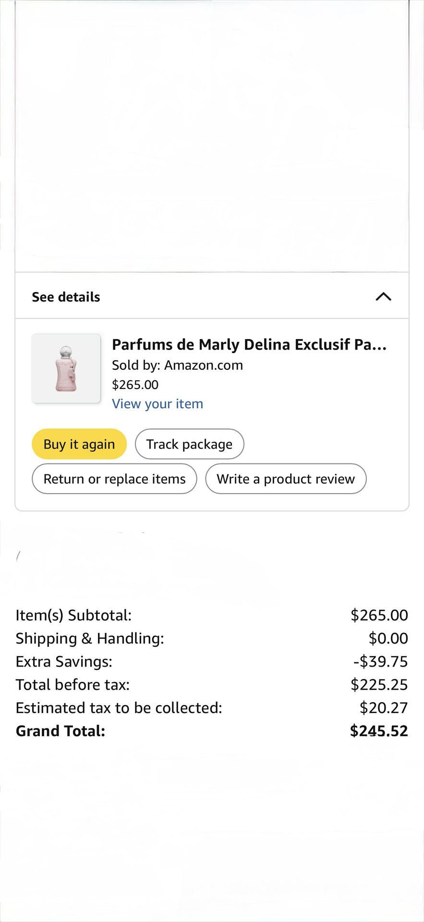Click the Item(s) Subtotal dollar amount
This screenshot has height=922, width=424.
379,615
